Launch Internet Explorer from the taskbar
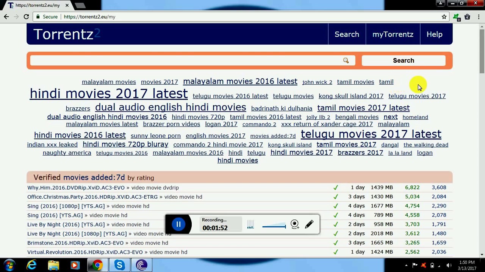 pos(32,265)
